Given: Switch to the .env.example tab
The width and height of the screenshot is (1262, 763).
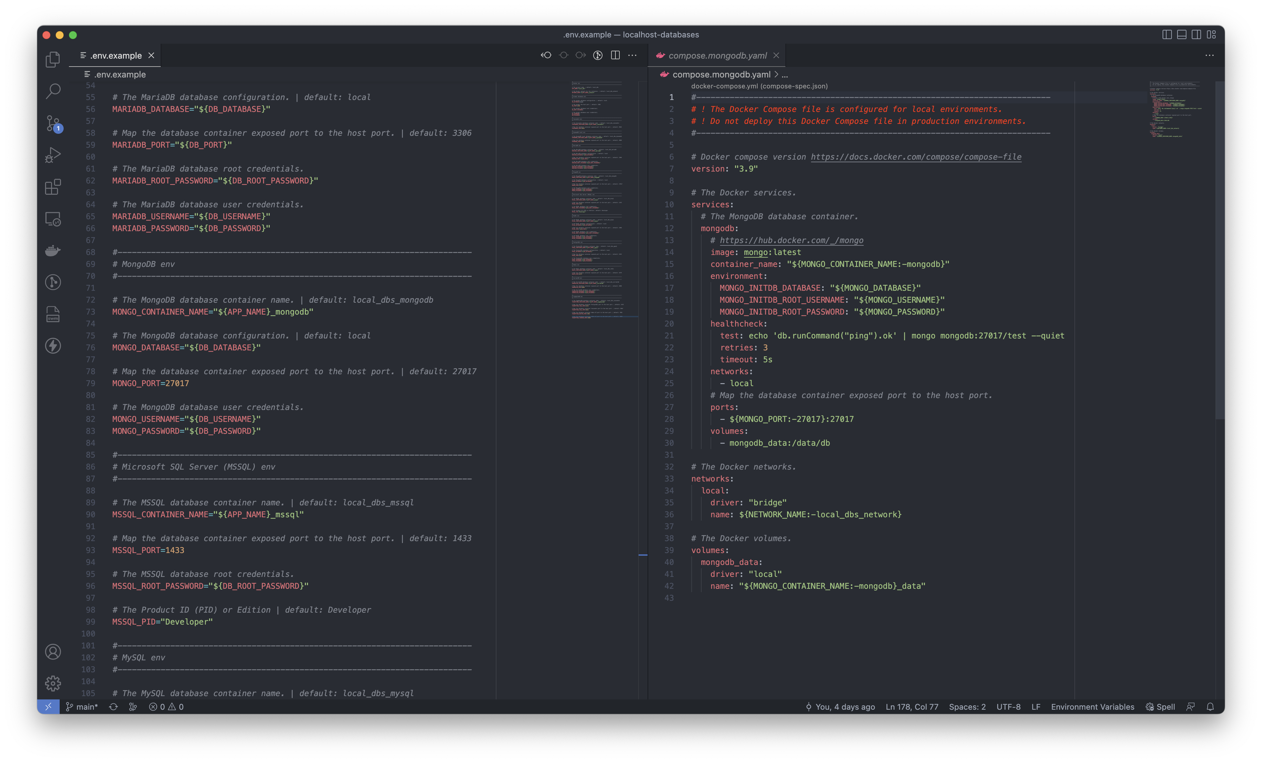Looking at the screenshot, I should click(116, 55).
